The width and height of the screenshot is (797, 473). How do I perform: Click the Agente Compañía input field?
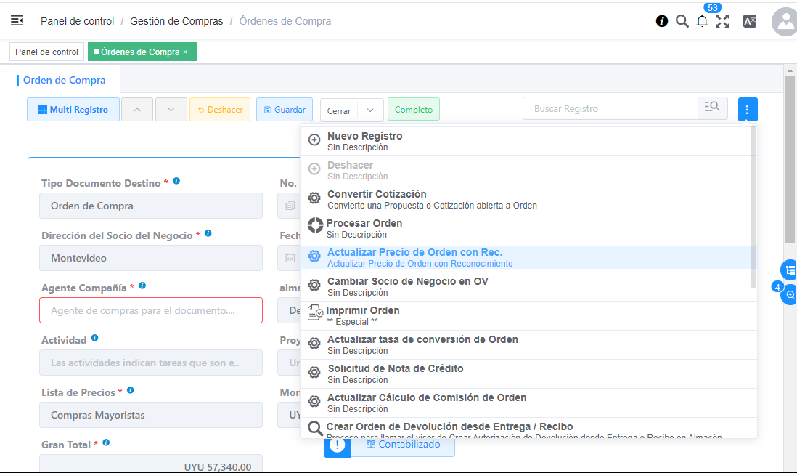click(x=151, y=310)
